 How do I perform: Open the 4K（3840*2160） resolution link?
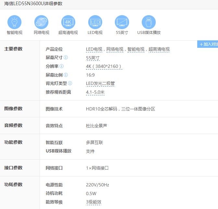[104, 67]
